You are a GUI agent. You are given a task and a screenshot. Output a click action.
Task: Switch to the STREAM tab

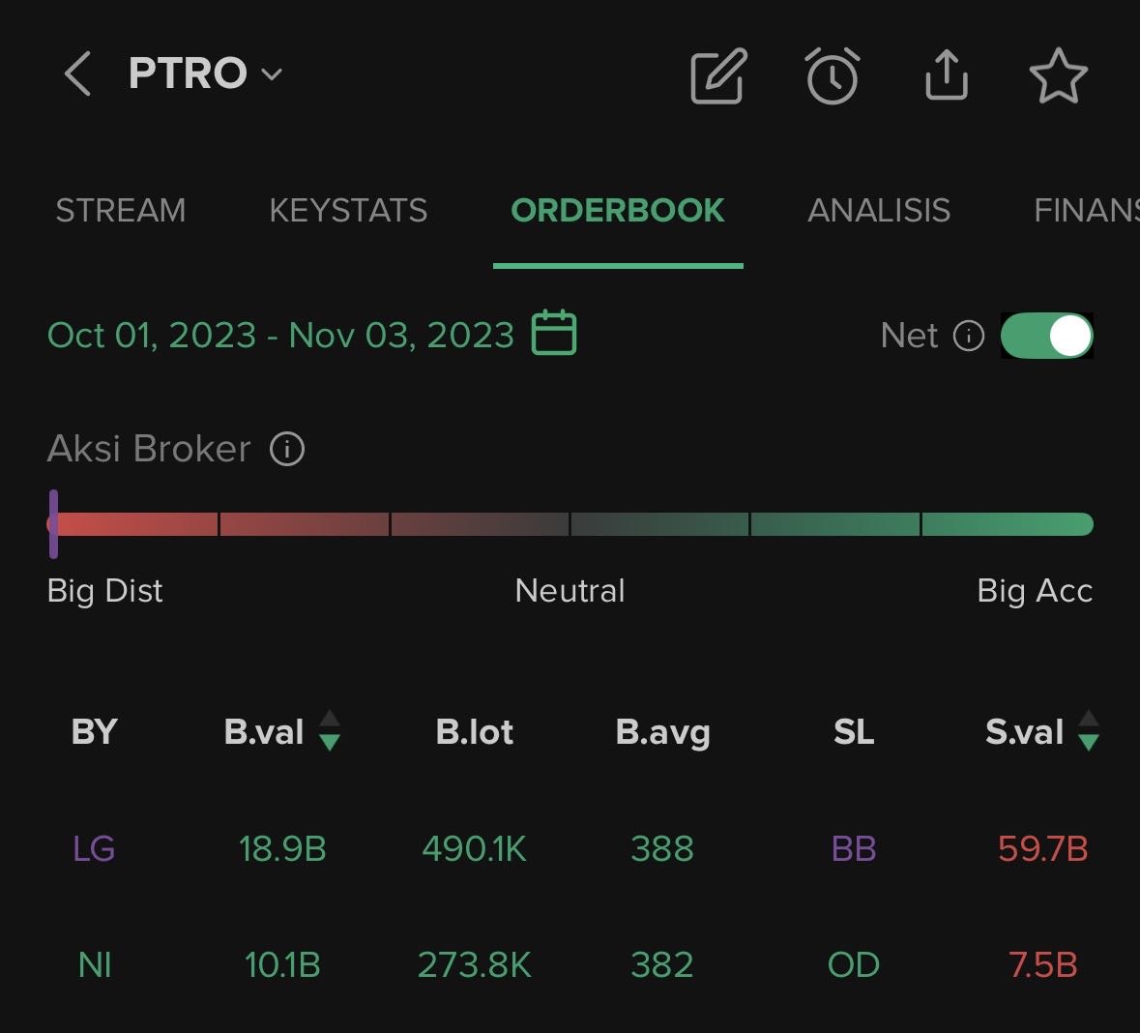click(x=121, y=210)
